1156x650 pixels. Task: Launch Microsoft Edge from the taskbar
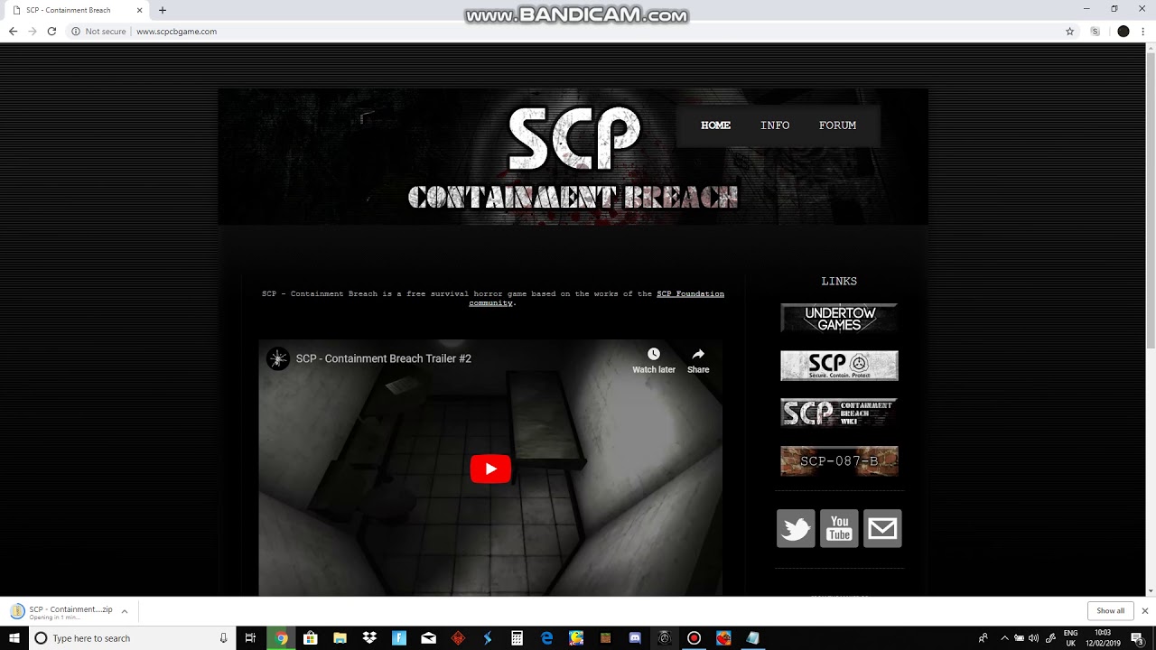coord(546,638)
